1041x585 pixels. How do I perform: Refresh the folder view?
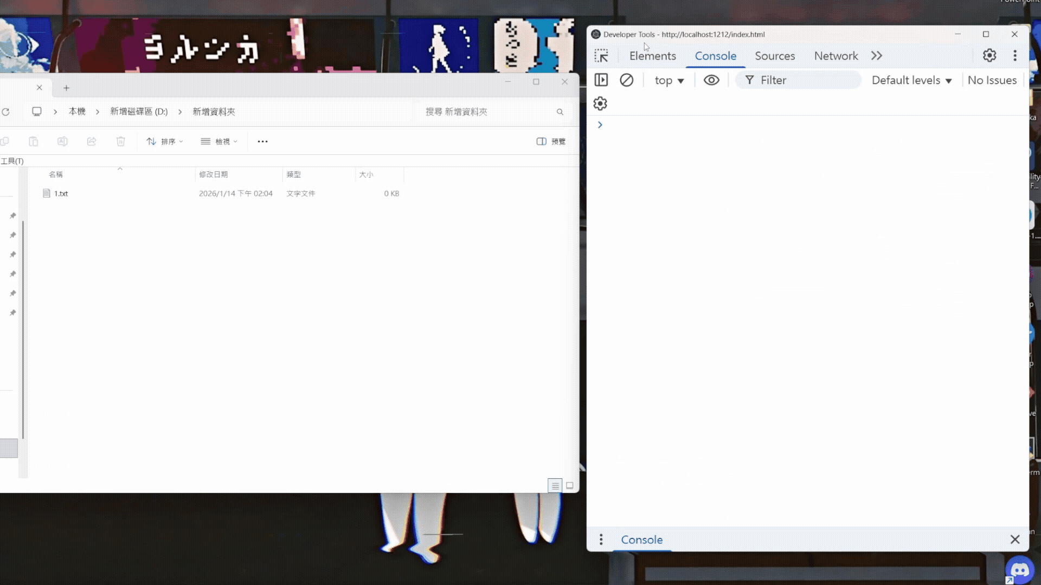click(x=6, y=112)
